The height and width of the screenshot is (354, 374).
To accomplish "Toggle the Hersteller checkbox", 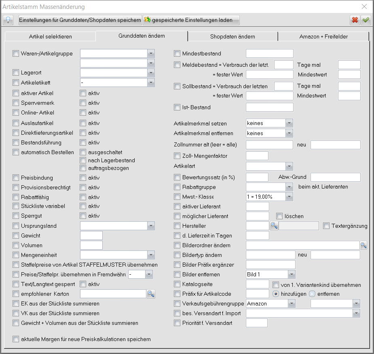I will (x=177, y=226).
